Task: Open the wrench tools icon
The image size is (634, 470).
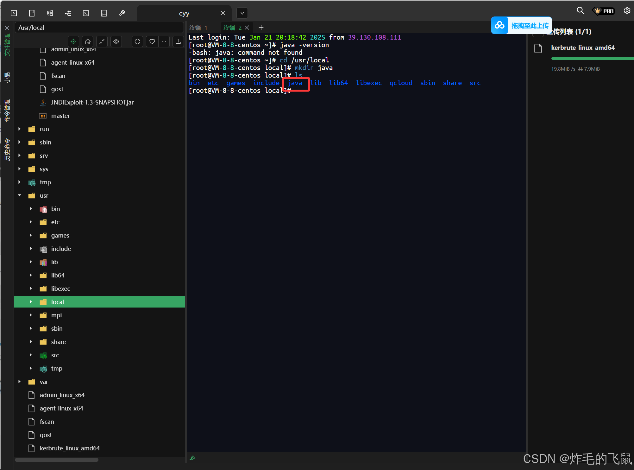Action: point(122,13)
